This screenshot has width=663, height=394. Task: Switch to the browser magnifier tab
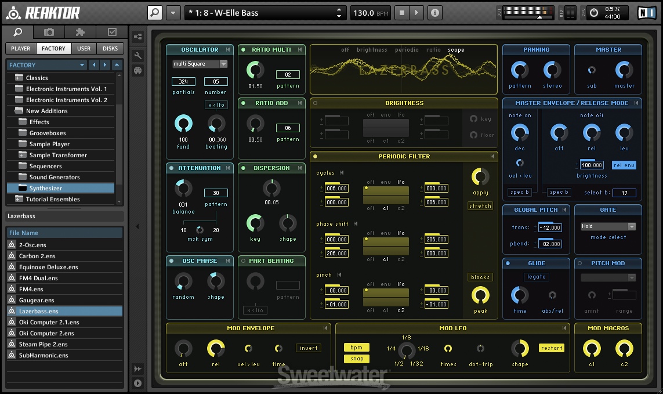pyautogui.click(x=18, y=32)
